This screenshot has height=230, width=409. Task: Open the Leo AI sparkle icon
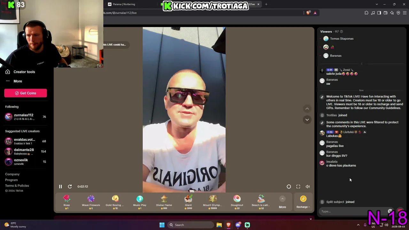pos(392,13)
